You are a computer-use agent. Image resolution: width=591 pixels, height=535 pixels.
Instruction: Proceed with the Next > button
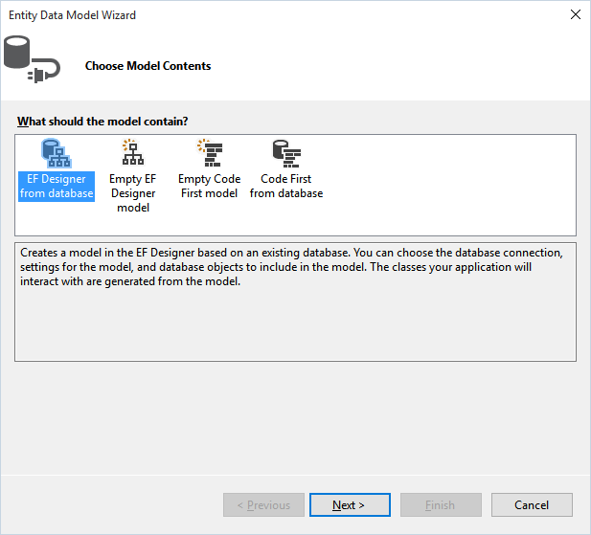pyautogui.click(x=350, y=505)
